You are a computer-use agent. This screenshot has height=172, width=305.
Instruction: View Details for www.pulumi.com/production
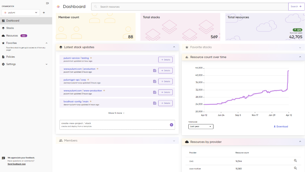pyautogui.click(x=165, y=71)
